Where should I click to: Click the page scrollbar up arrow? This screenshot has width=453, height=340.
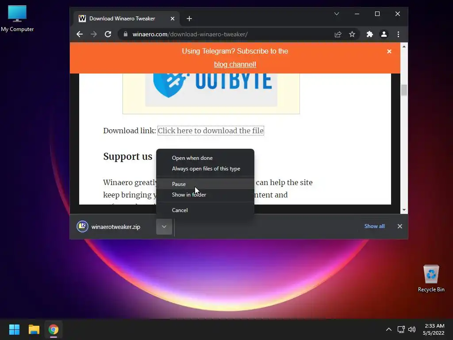(404, 46)
